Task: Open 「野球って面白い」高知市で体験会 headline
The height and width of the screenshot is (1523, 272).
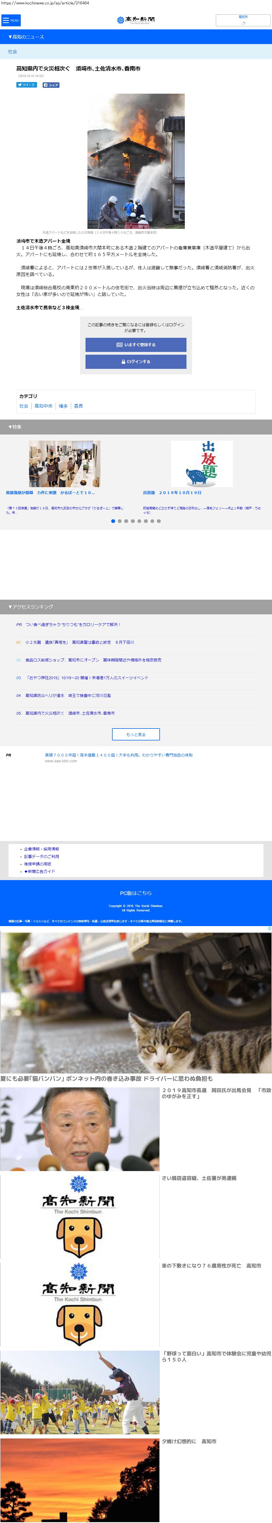Action: click(x=217, y=1356)
